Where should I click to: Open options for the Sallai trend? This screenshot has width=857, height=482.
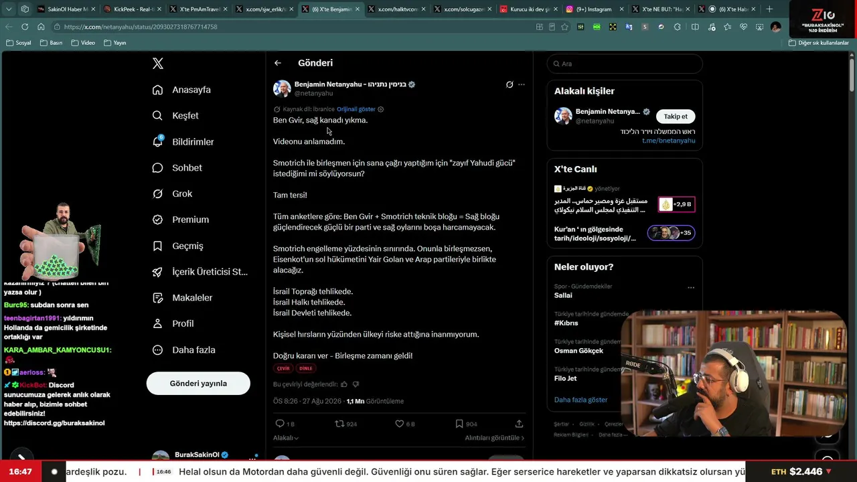(x=691, y=288)
